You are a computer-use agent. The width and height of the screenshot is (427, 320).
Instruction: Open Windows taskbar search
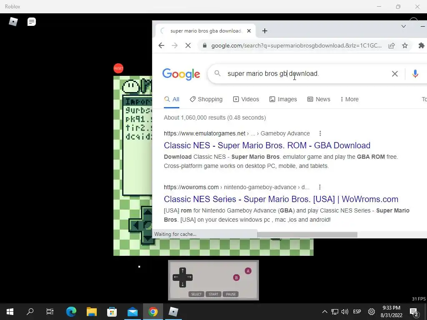pyautogui.click(x=30, y=312)
